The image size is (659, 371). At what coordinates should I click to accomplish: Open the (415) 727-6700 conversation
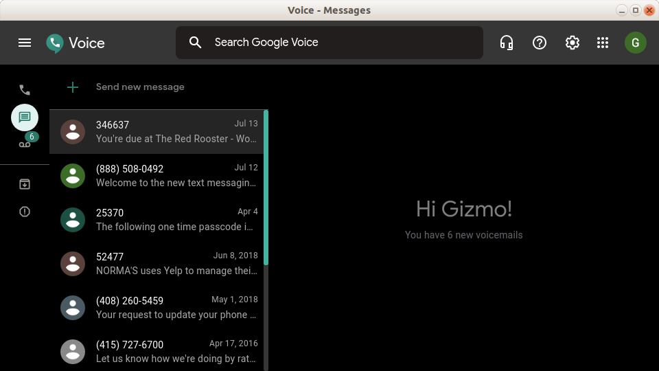click(157, 352)
